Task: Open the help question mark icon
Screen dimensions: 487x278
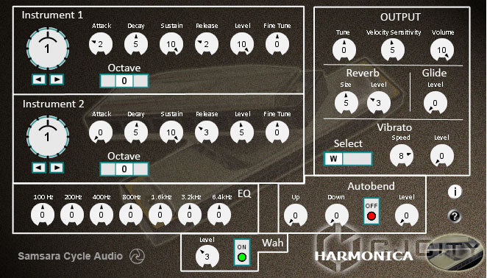Action: pyautogui.click(x=455, y=216)
